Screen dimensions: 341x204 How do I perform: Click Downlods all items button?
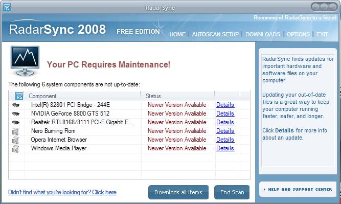[178, 192]
